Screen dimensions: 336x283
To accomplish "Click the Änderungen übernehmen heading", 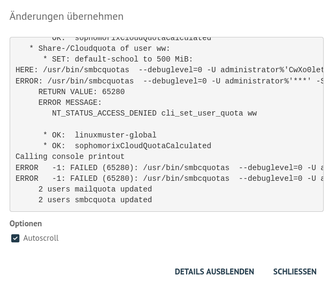I will (x=66, y=16).
